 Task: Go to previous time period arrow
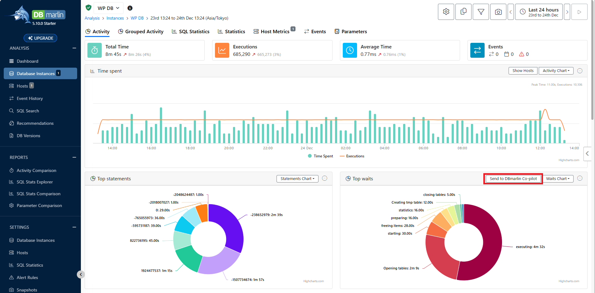pos(511,12)
